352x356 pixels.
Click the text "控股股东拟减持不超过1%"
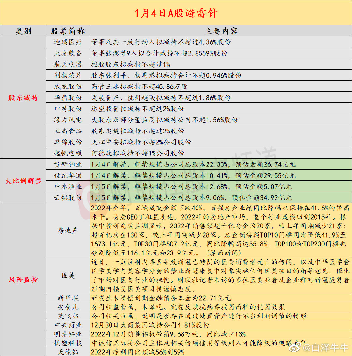[131, 64]
